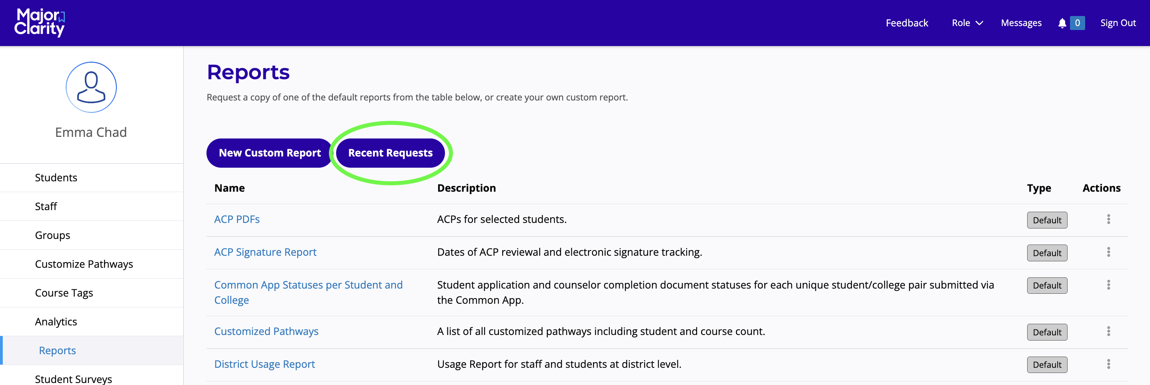Click the MajorClarity logo
Screen dimensions: 1150x385
click(x=39, y=22)
